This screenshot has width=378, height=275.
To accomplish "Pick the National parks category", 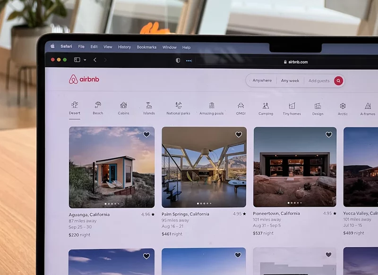I will (x=178, y=105).
